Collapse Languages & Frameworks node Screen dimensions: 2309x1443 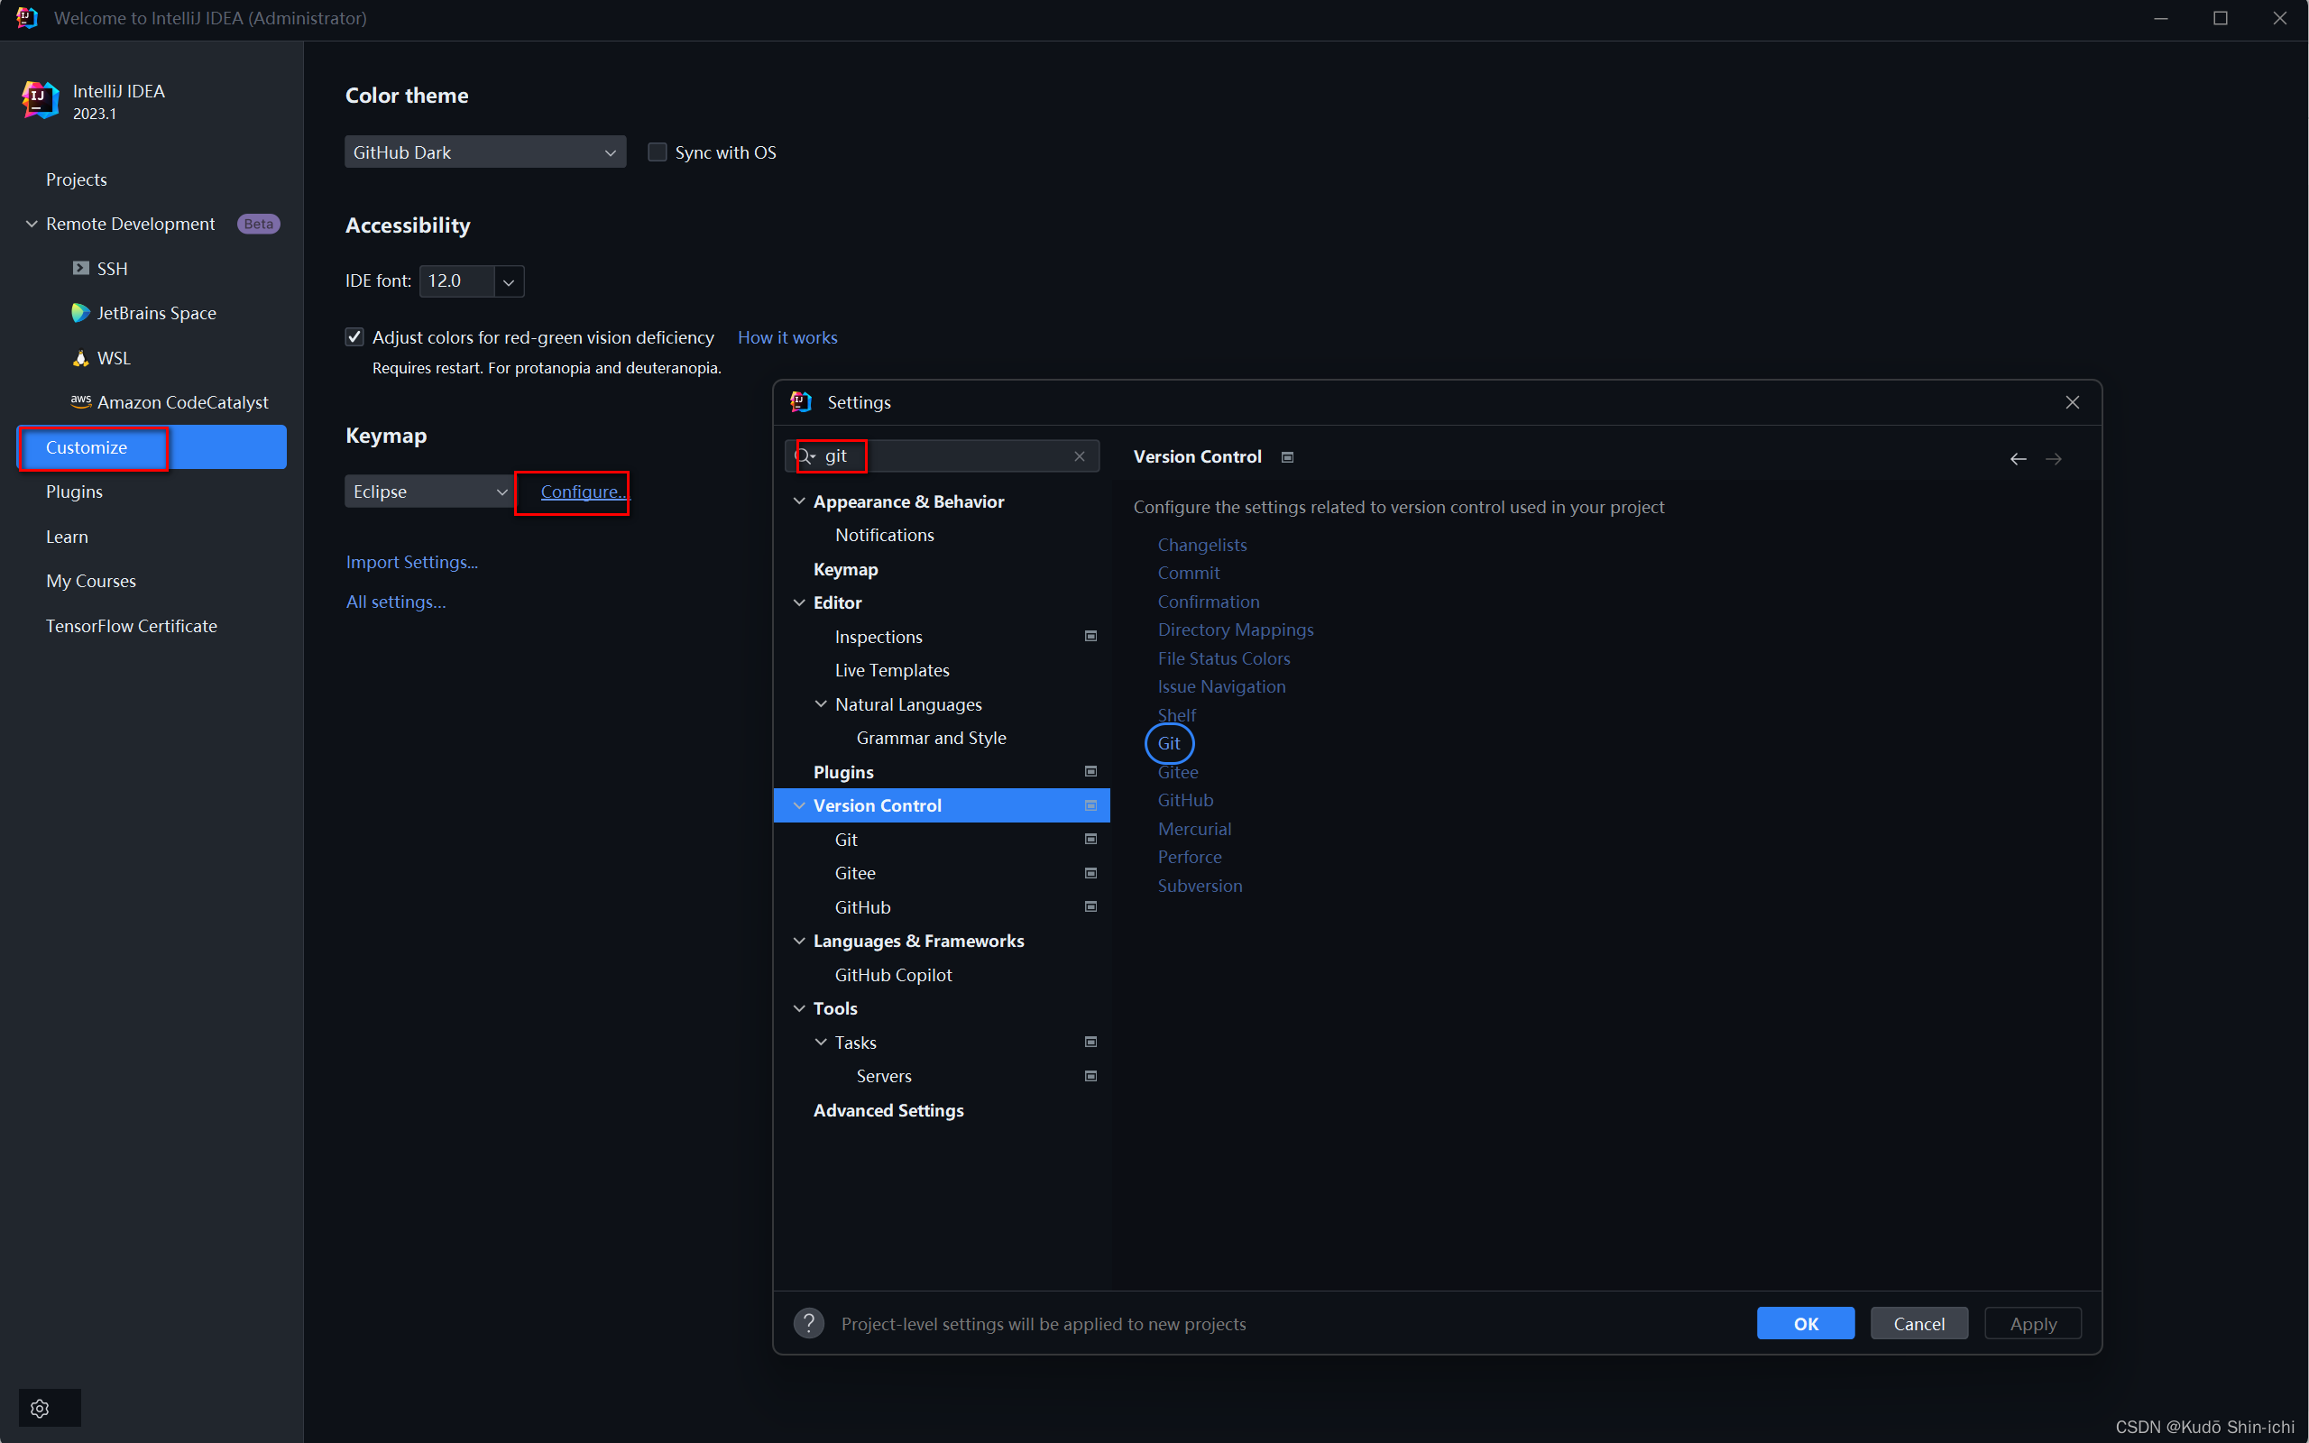pyautogui.click(x=799, y=941)
